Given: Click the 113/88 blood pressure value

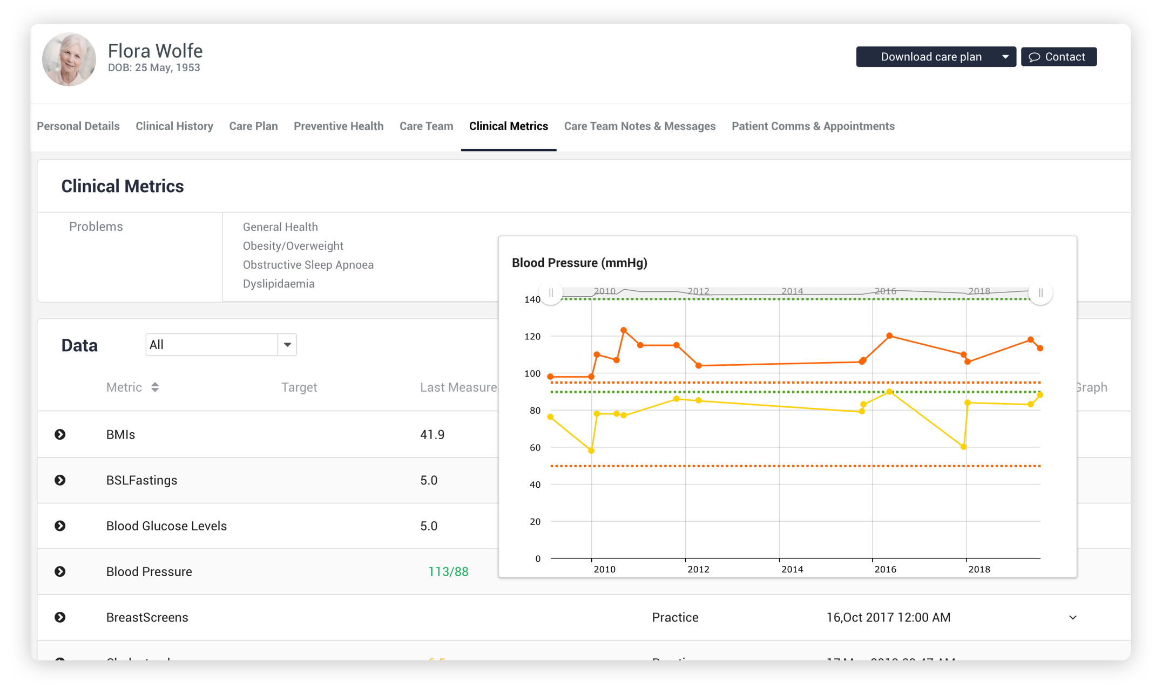Looking at the screenshot, I should [448, 572].
